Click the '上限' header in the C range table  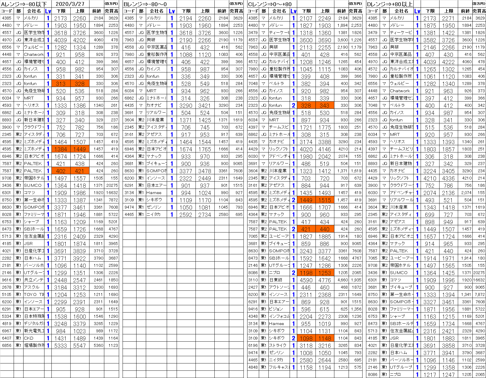tap(325, 11)
